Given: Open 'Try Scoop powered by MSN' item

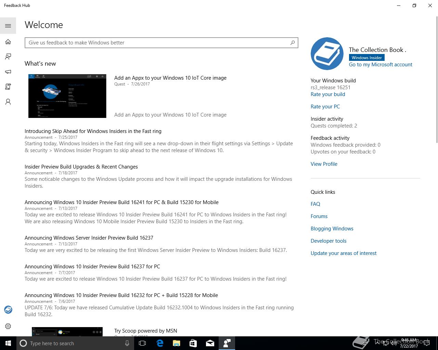Looking at the screenshot, I should (146, 331).
